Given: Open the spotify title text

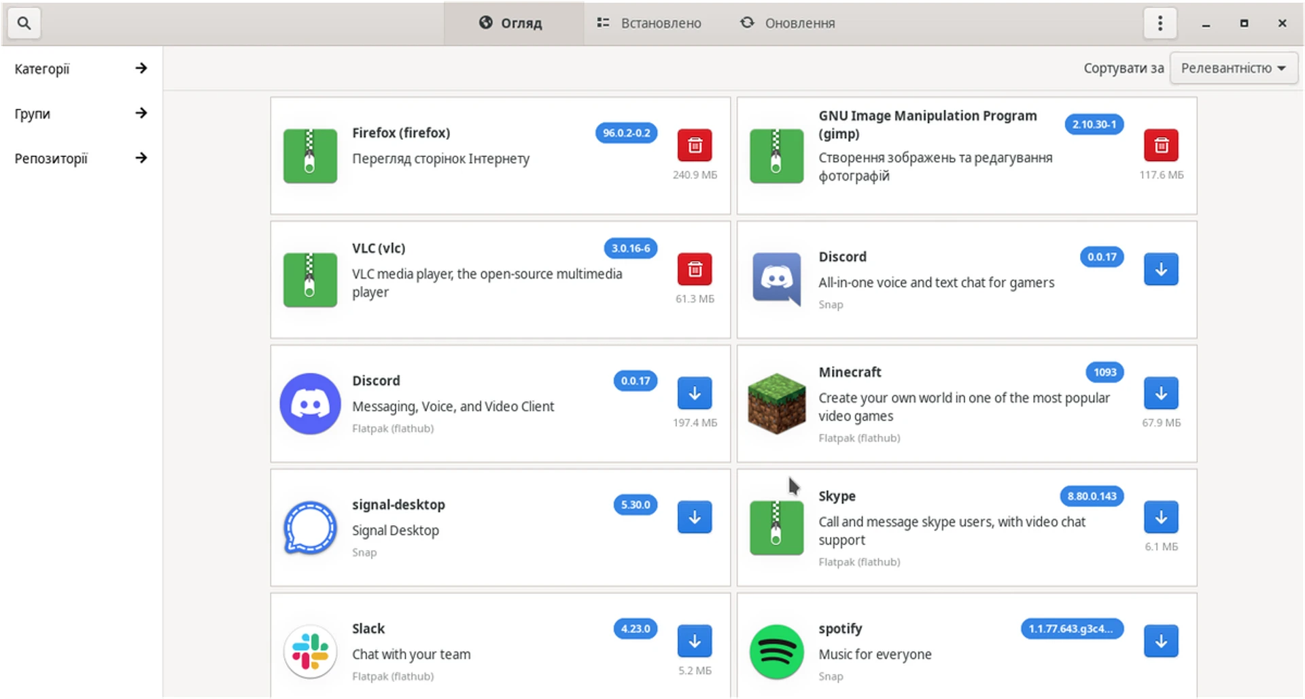Looking at the screenshot, I should (840, 629).
